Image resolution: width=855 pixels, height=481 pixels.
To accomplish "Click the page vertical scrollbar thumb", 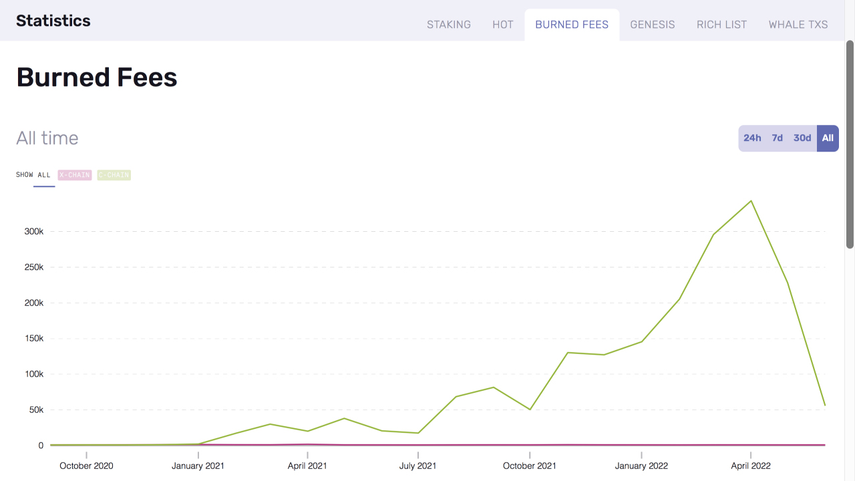I will (x=850, y=144).
